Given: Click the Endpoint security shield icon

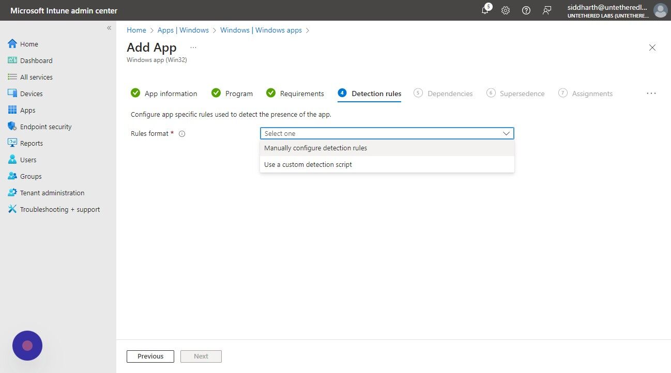Looking at the screenshot, I should coord(12,127).
